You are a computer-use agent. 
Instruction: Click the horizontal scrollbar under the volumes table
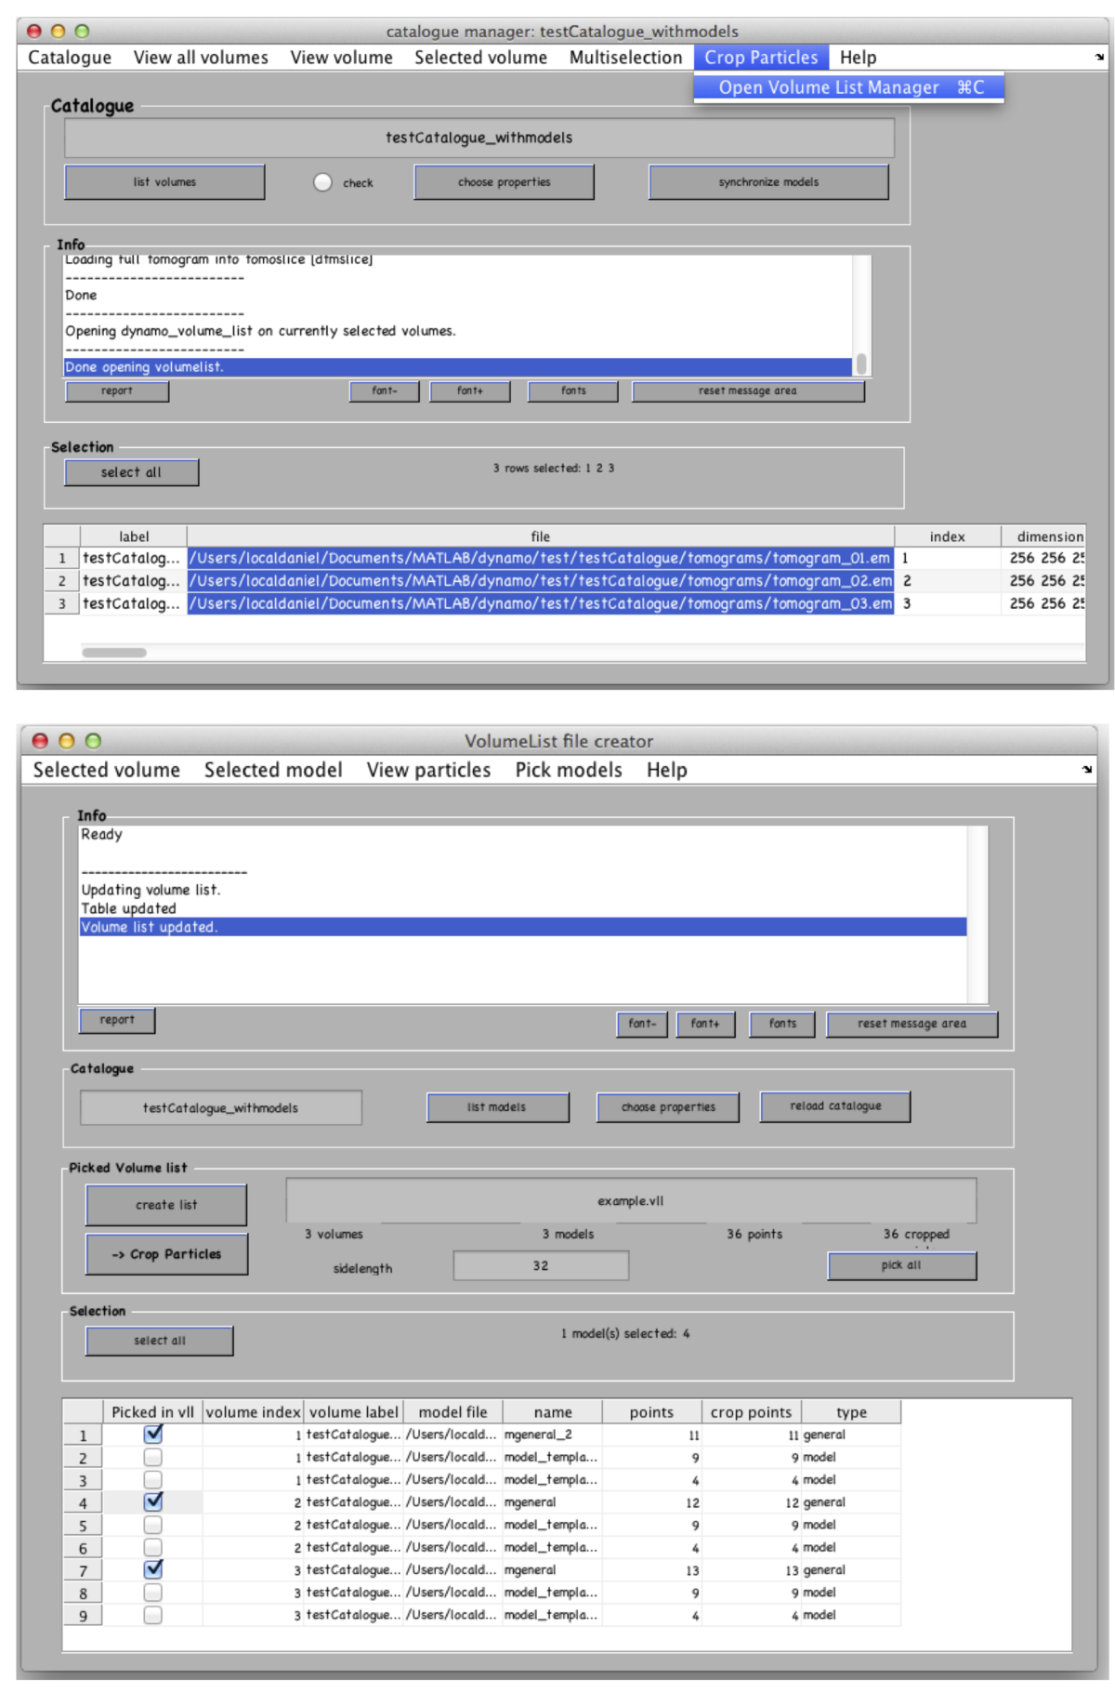tap(114, 653)
